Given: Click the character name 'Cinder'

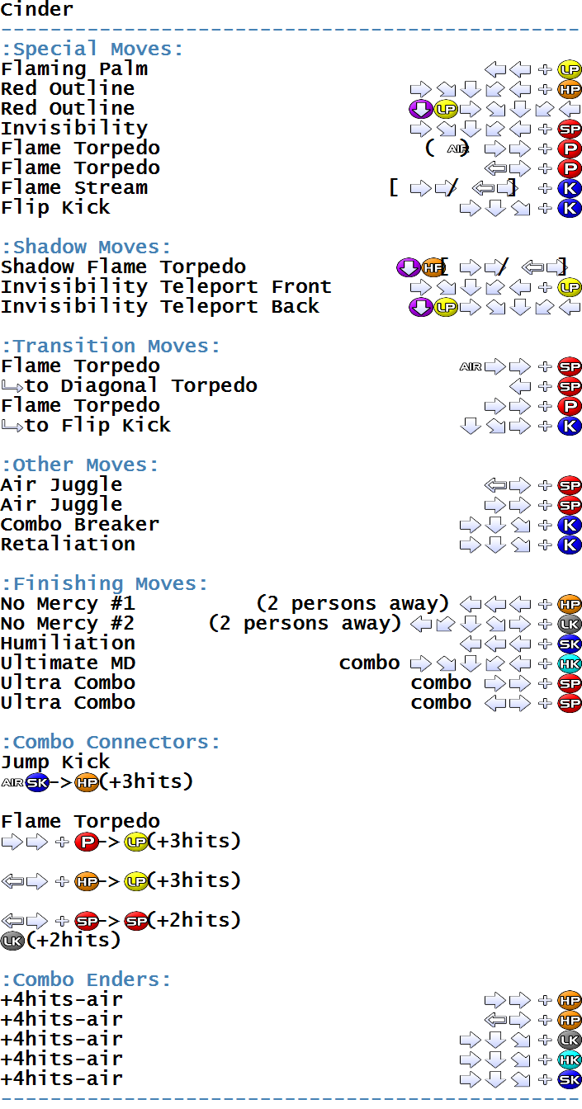Looking at the screenshot, I should tap(37, 10).
